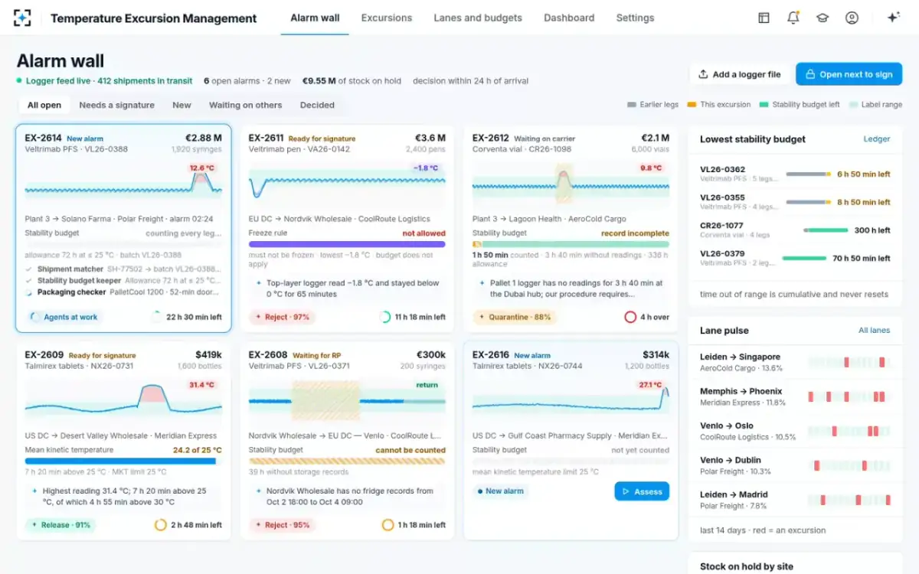Select the Decided filter

(x=317, y=105)
